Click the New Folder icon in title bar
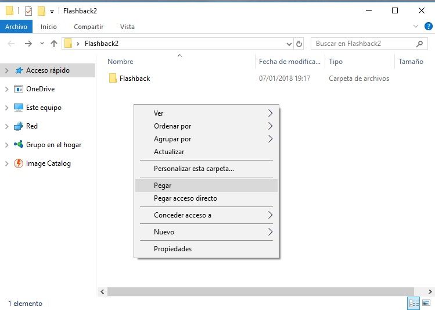The width and height of the screenshot is (435, 310). click(41, 10)
